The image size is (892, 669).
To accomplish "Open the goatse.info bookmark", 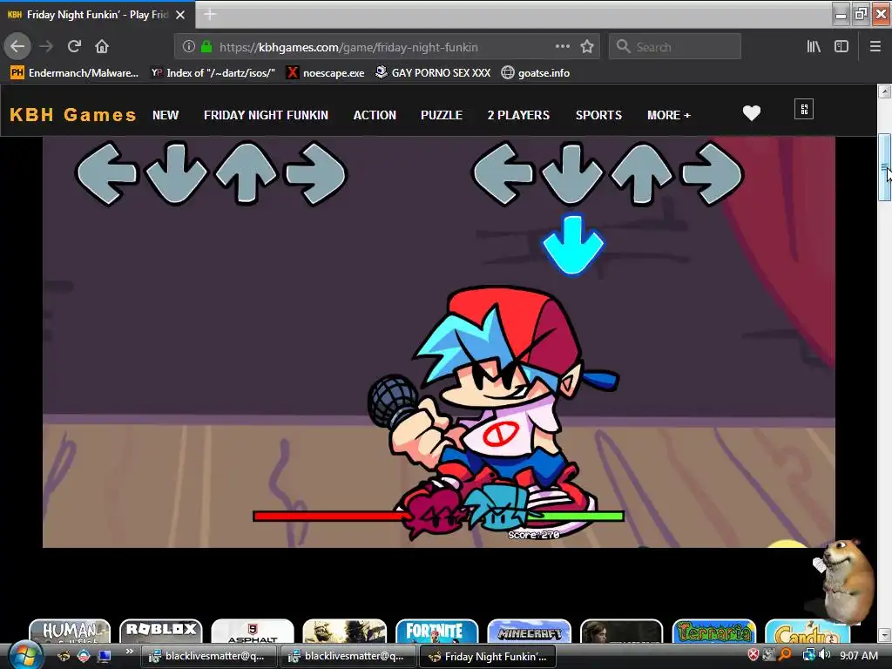I will pos(536,73).
